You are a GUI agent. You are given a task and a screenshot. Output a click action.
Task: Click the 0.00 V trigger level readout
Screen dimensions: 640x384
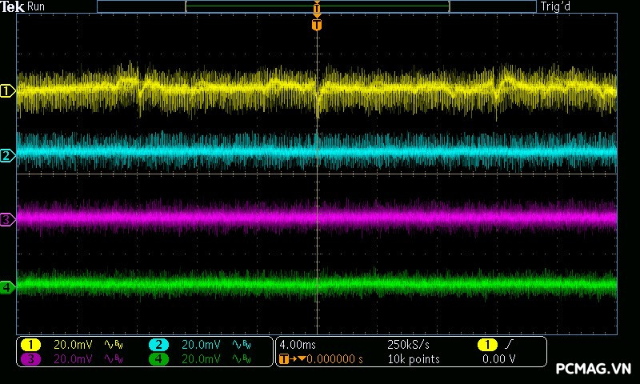pos(498,359)
